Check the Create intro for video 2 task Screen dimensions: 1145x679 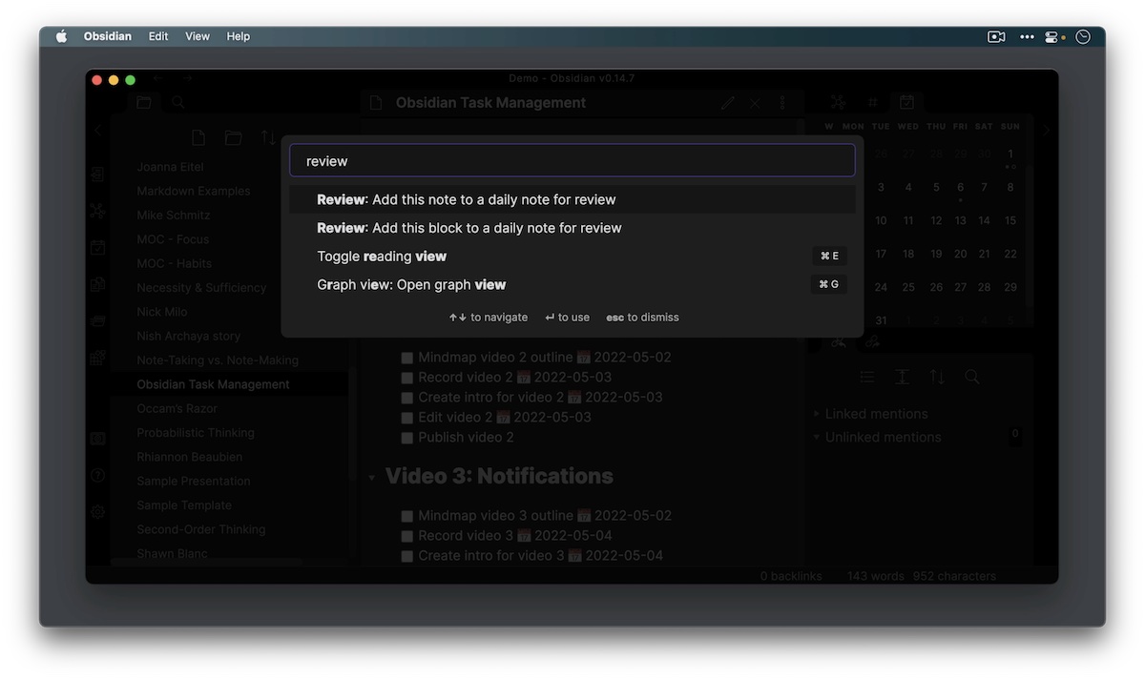(406, 398)
